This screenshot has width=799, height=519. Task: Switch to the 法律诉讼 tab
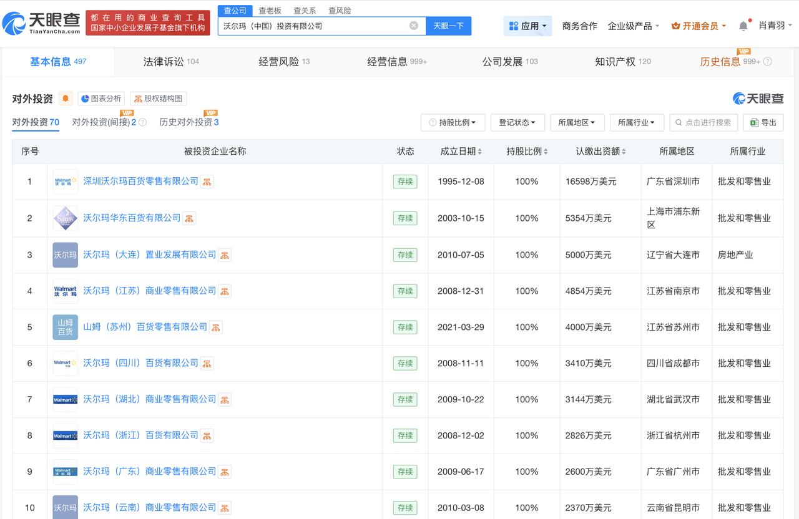(x=171, y=62)
